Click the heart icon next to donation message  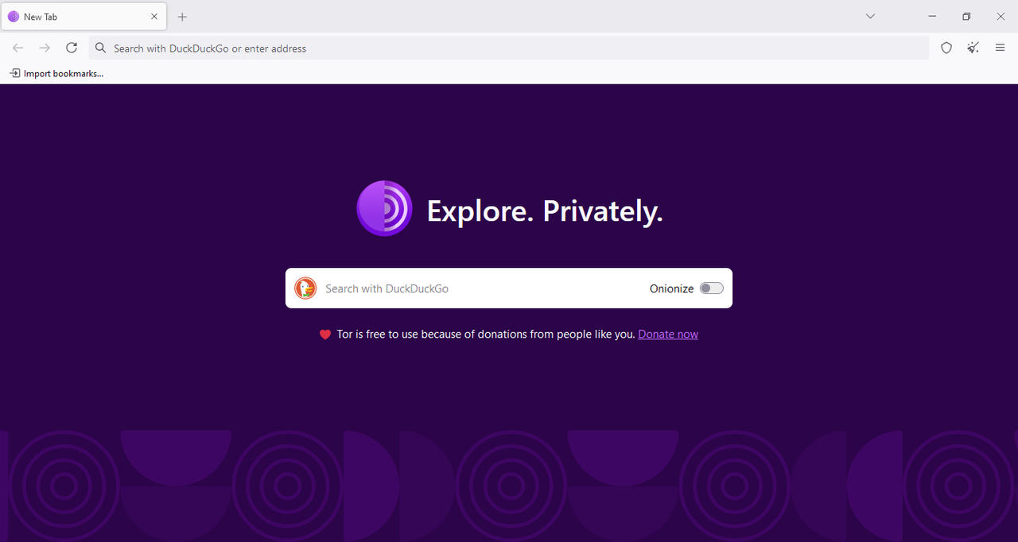click(x=324, y=334)
